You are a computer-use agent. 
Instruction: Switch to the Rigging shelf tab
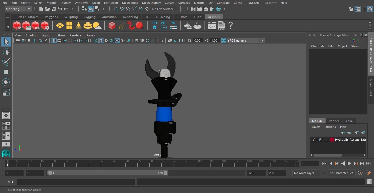[90, 17]
